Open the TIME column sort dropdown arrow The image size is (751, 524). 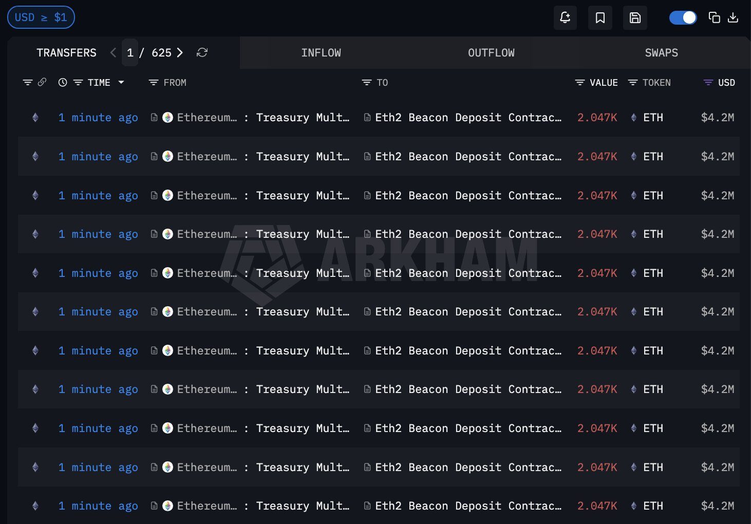pyautogui.click(x=121, y=82)
